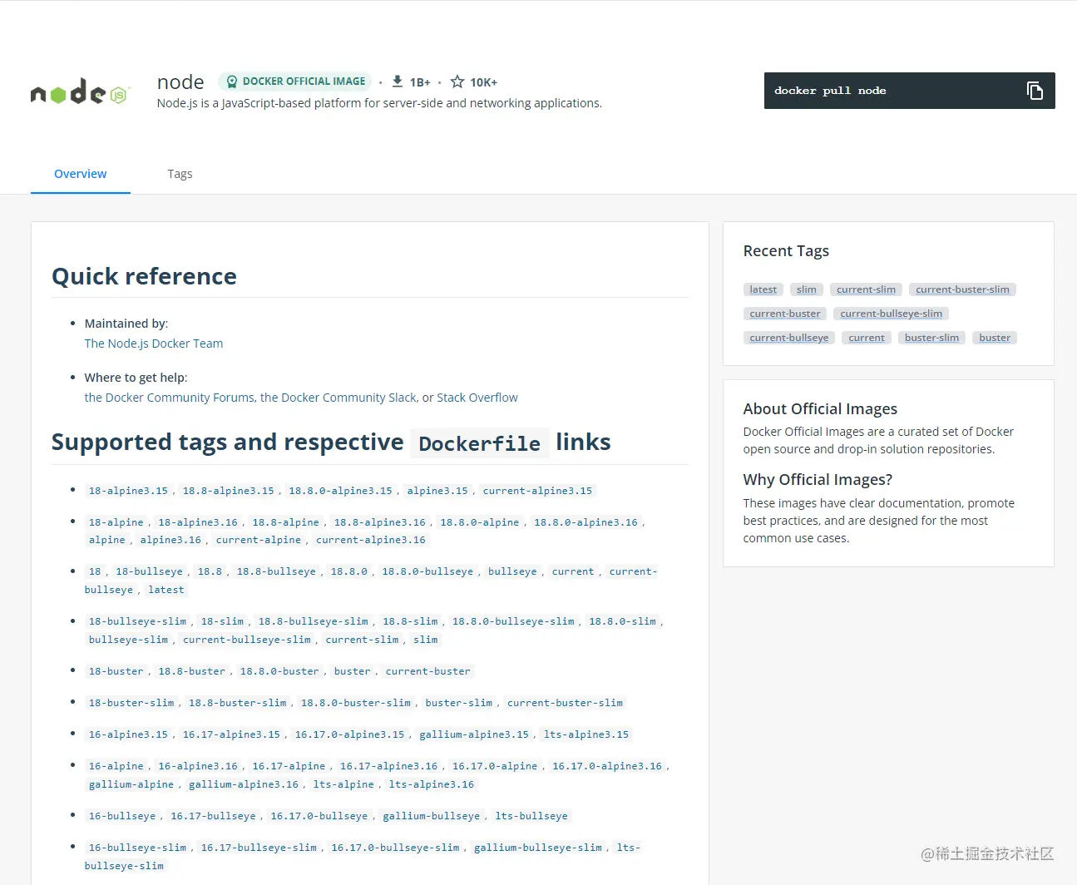Click the star rating icon
Screen dimensions: 1077x885
[457, 82]
